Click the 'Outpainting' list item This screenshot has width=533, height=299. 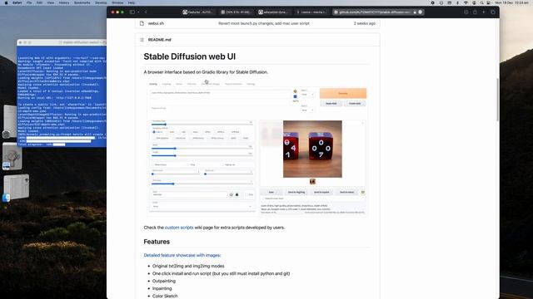coord(164,281)
